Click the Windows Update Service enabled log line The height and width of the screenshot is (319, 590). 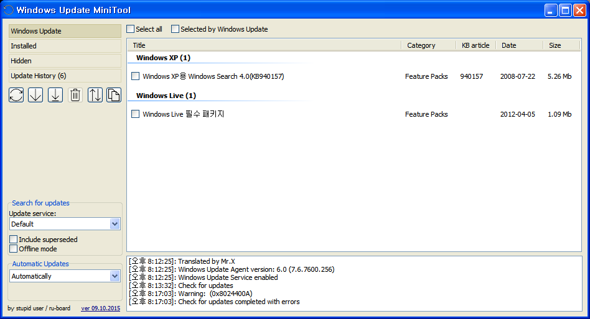(203, 277)
